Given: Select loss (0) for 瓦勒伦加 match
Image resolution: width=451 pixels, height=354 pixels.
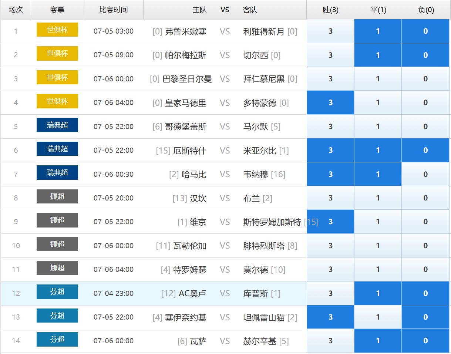Looking at the screenshot, I should 425,246.
